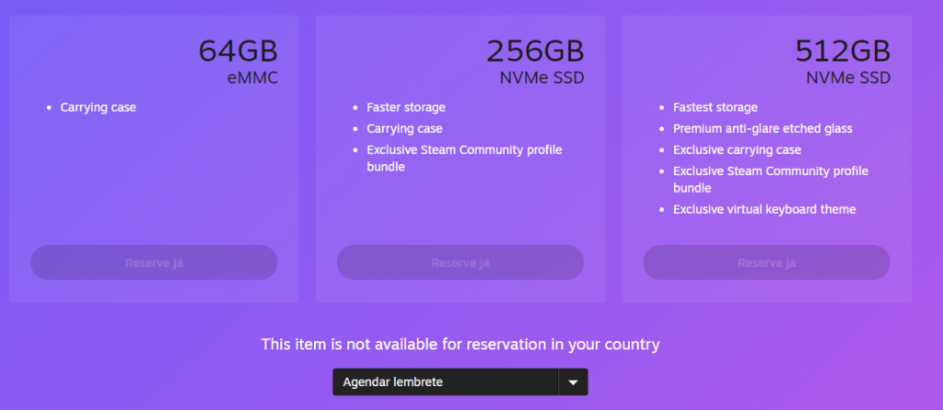This screenshot has width=943, height=410.
Task: Click Reserve já button on 64GB card
Action: tap(154, 263)
